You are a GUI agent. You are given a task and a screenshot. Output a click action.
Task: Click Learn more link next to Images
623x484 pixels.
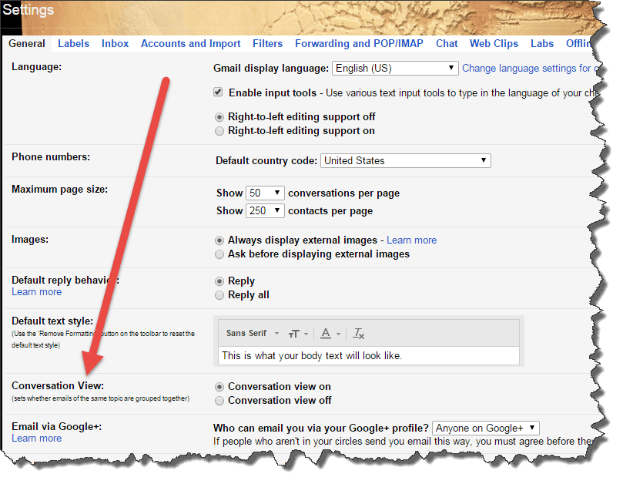[x=411, y=240]
